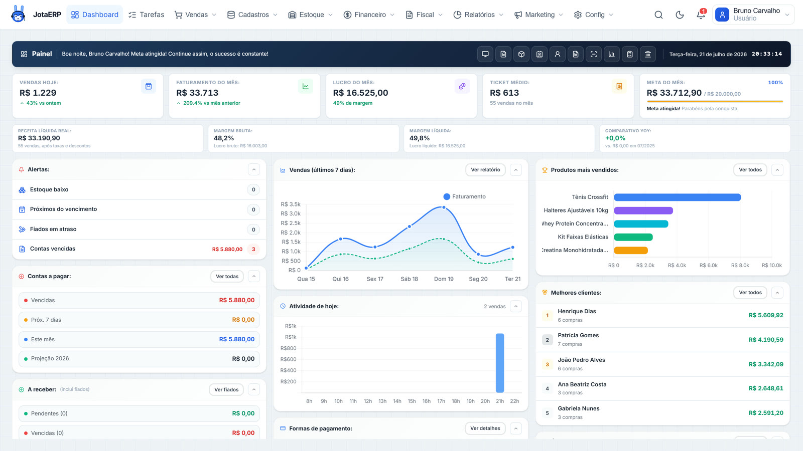Click the shopping bag icon in Vendas Hoje card
803x451 pixels.
[149, 86]
